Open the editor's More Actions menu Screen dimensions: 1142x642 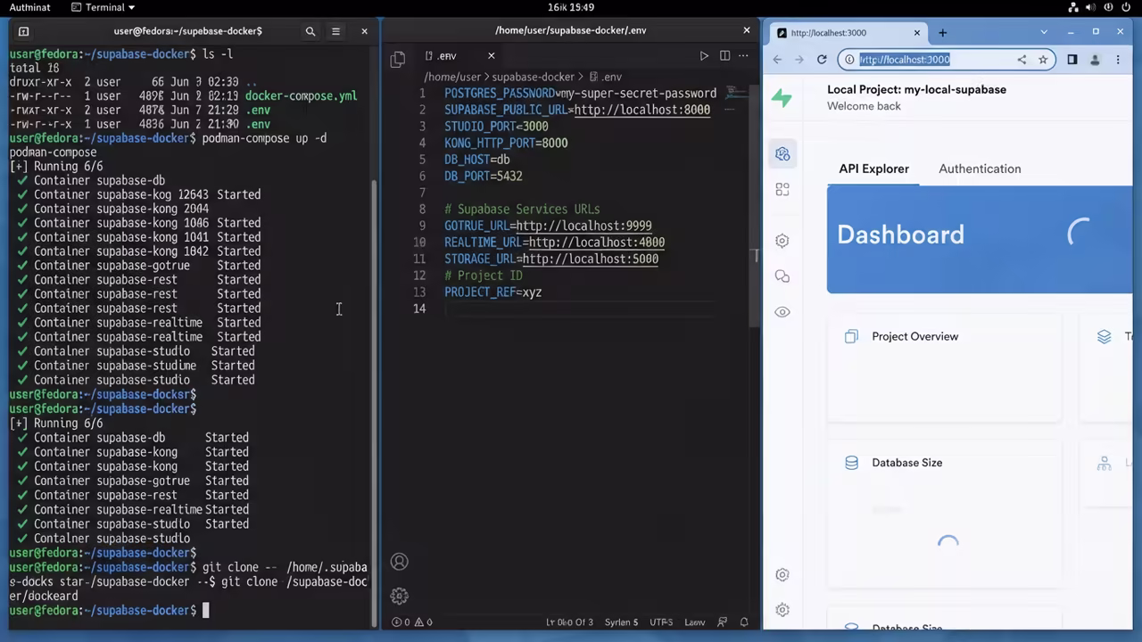coord(743,56)
